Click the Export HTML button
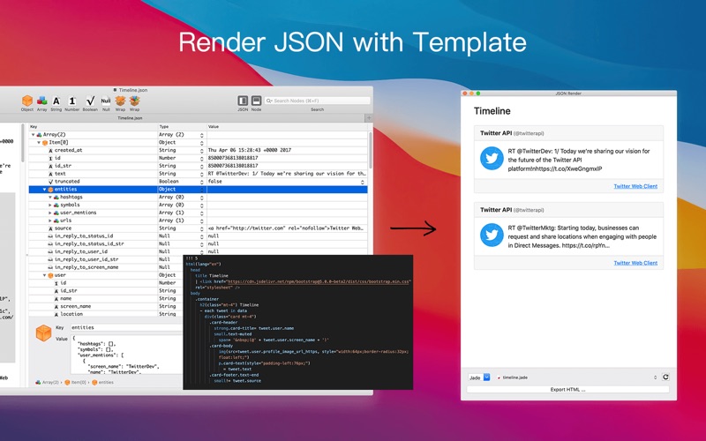The image size is (706, 441). (x=567, y=390)
